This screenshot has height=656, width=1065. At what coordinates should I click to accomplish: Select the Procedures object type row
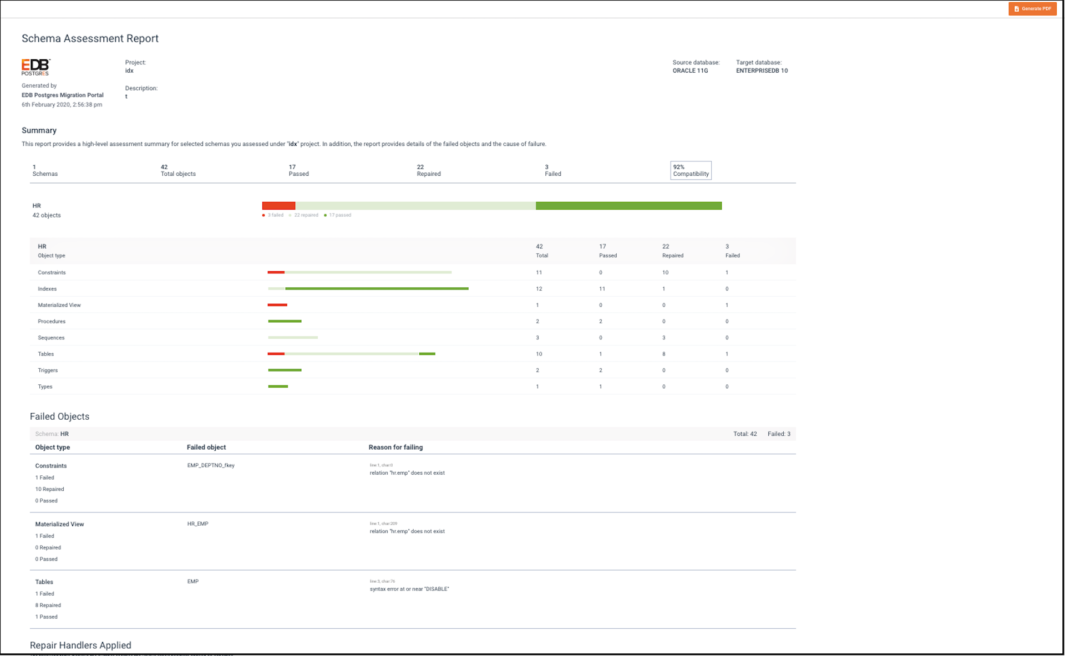pos(413,321)
